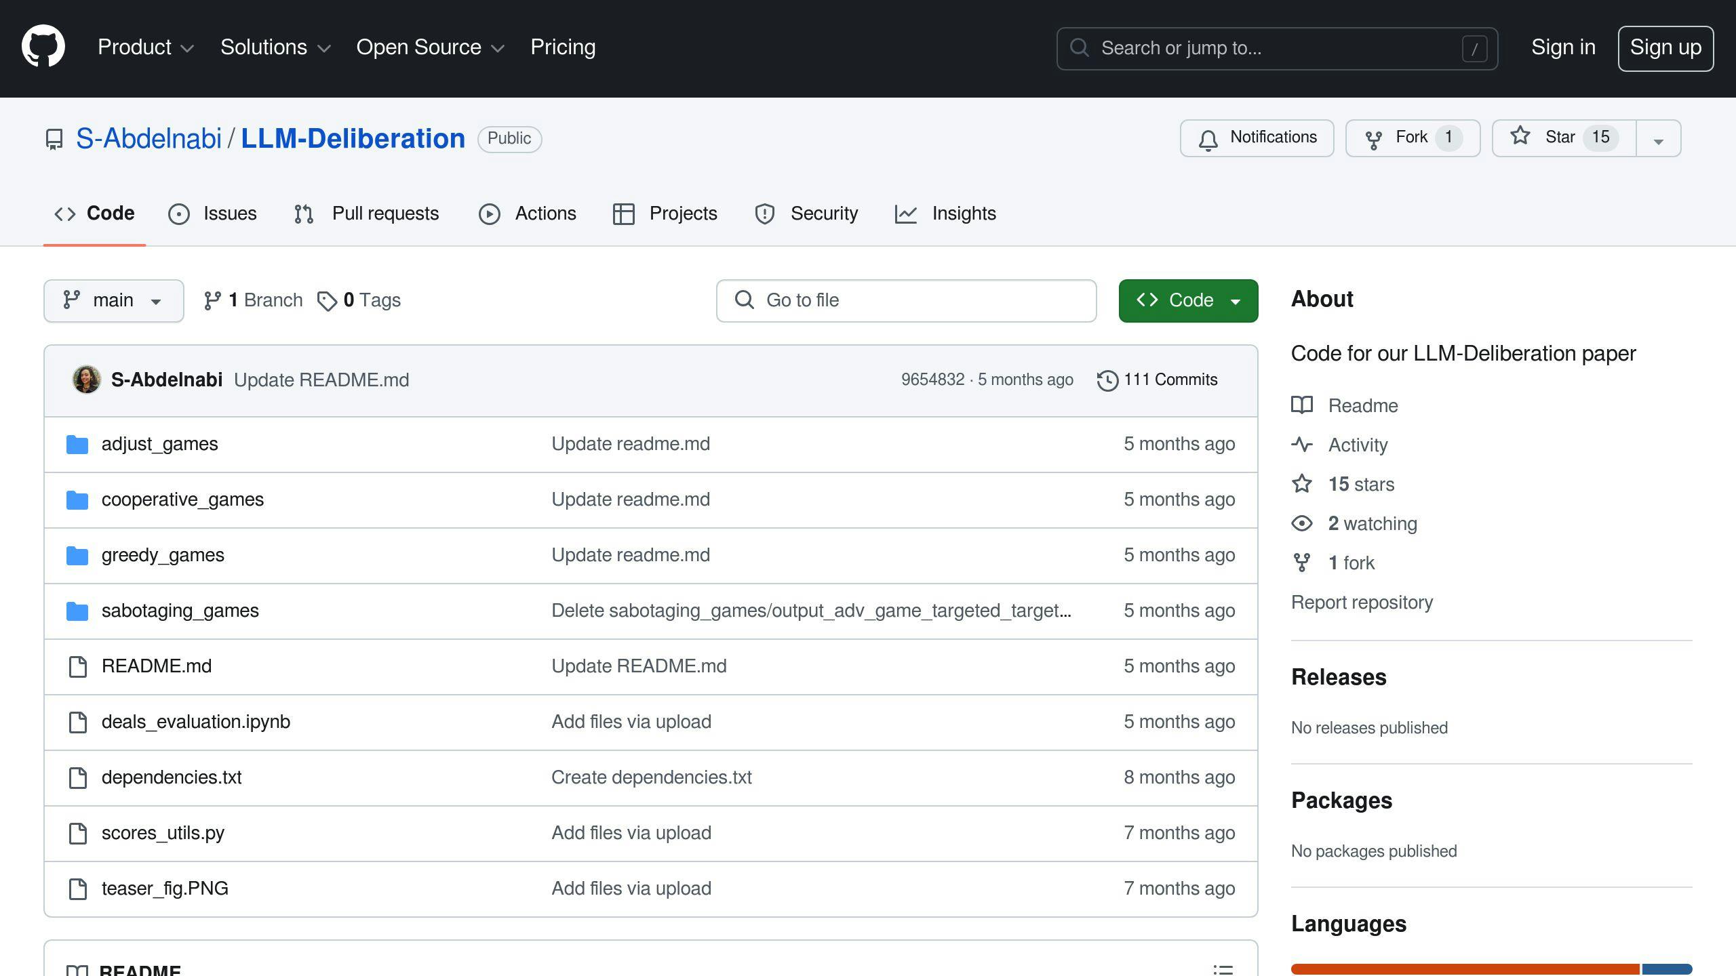Expand the Open Source menu
Screen dimensions: 1736x976
[x=431, y=47]
